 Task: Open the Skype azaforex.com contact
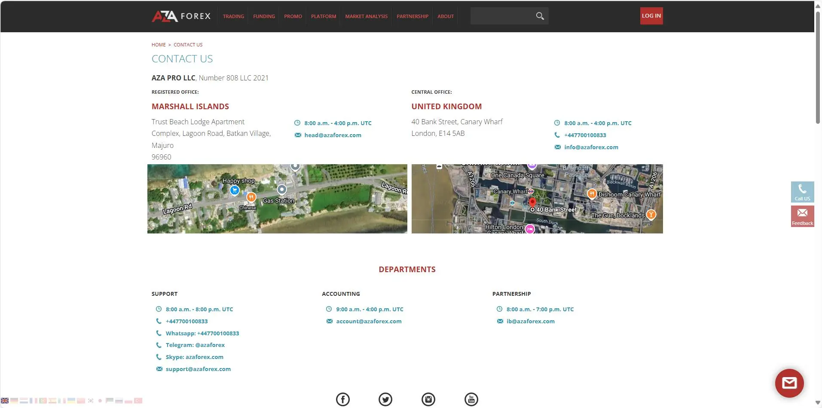(195, 357)
